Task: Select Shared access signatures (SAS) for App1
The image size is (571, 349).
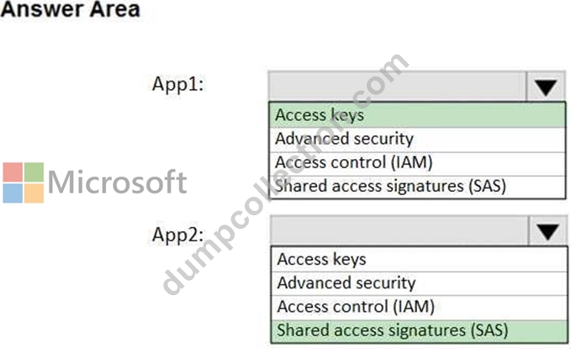Action: pos(417,187)
